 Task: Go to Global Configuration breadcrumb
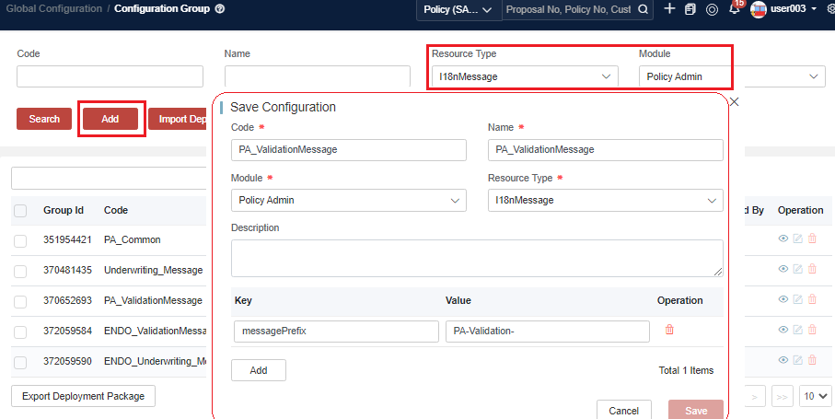52,9
